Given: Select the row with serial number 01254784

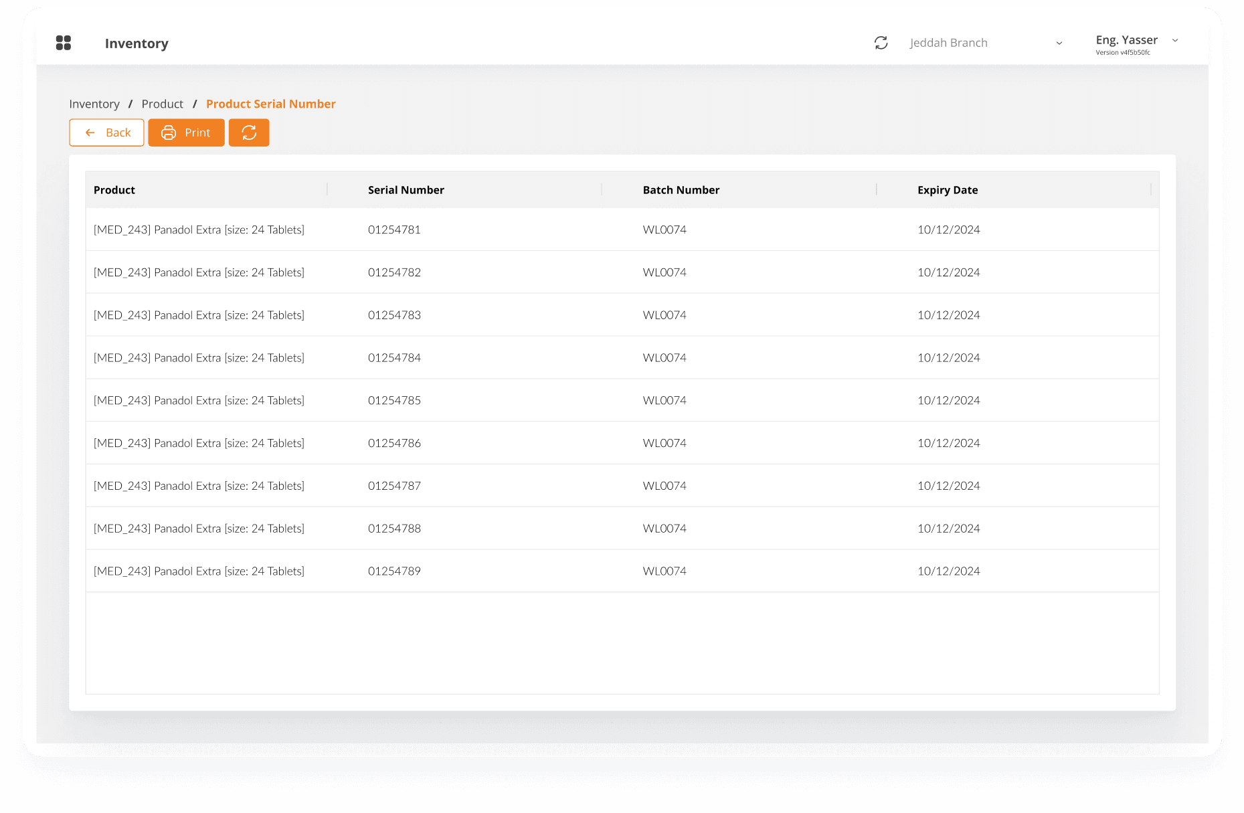Looking at the screenshot, I should (394, 358).
